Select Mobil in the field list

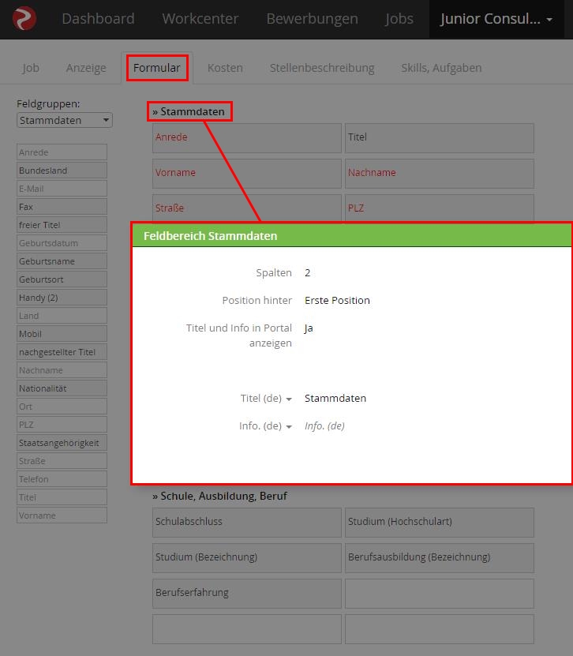(62, 334)
